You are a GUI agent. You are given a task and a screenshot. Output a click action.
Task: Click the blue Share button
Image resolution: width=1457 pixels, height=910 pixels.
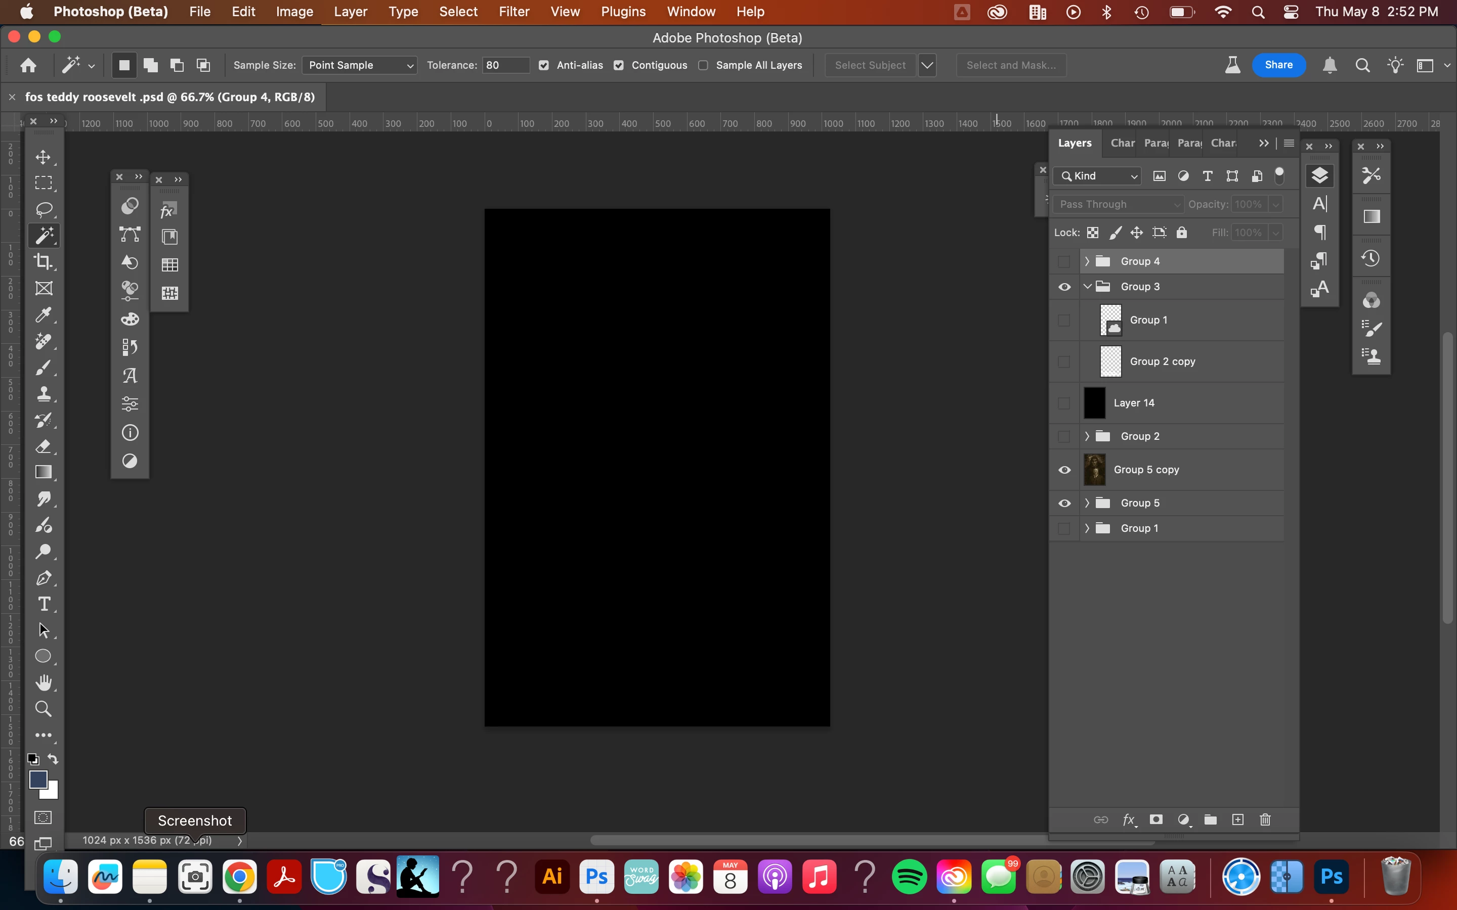click(x=1278, y=65)
